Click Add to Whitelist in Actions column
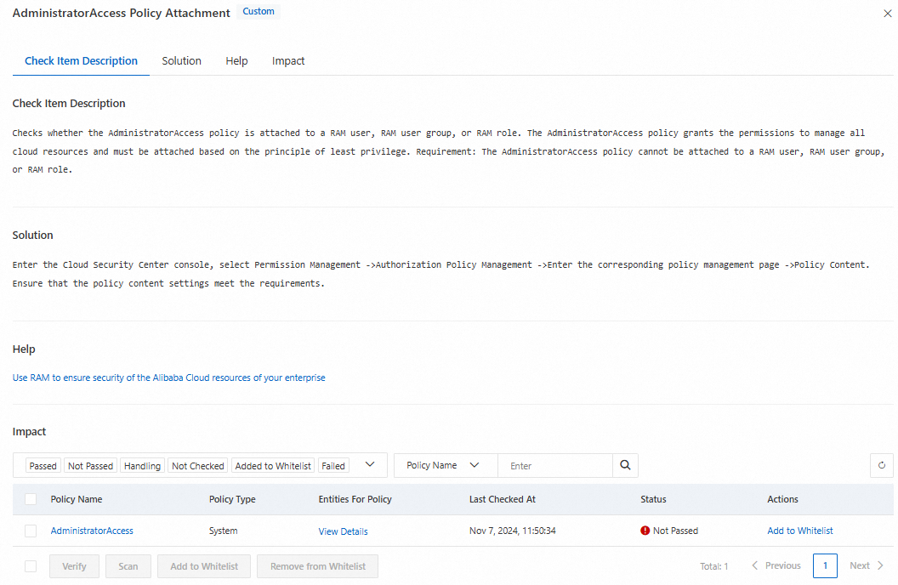The width and height of the screenshot is (898, 585). pos(800,531)
